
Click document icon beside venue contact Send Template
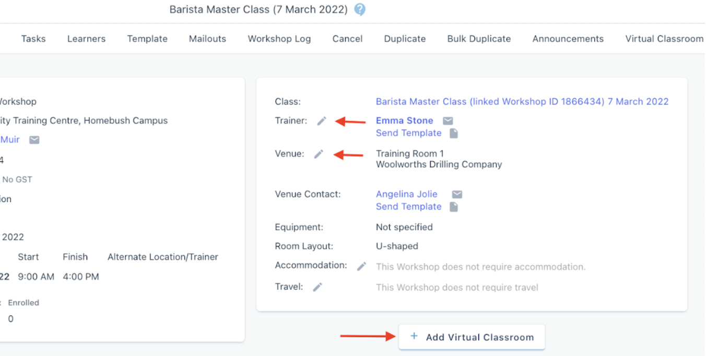point(454,207)
